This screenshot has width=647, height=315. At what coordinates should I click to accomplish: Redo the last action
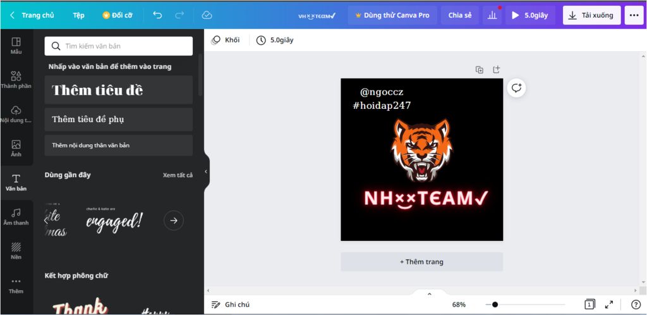click(179, 15)
